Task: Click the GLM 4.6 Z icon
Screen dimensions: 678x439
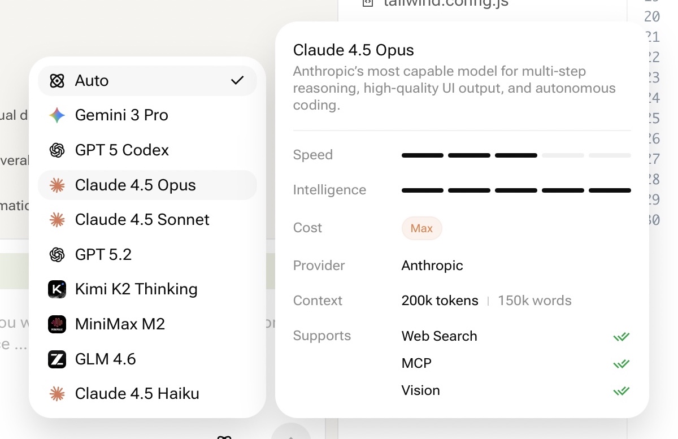Action: [x=57, y=359]
